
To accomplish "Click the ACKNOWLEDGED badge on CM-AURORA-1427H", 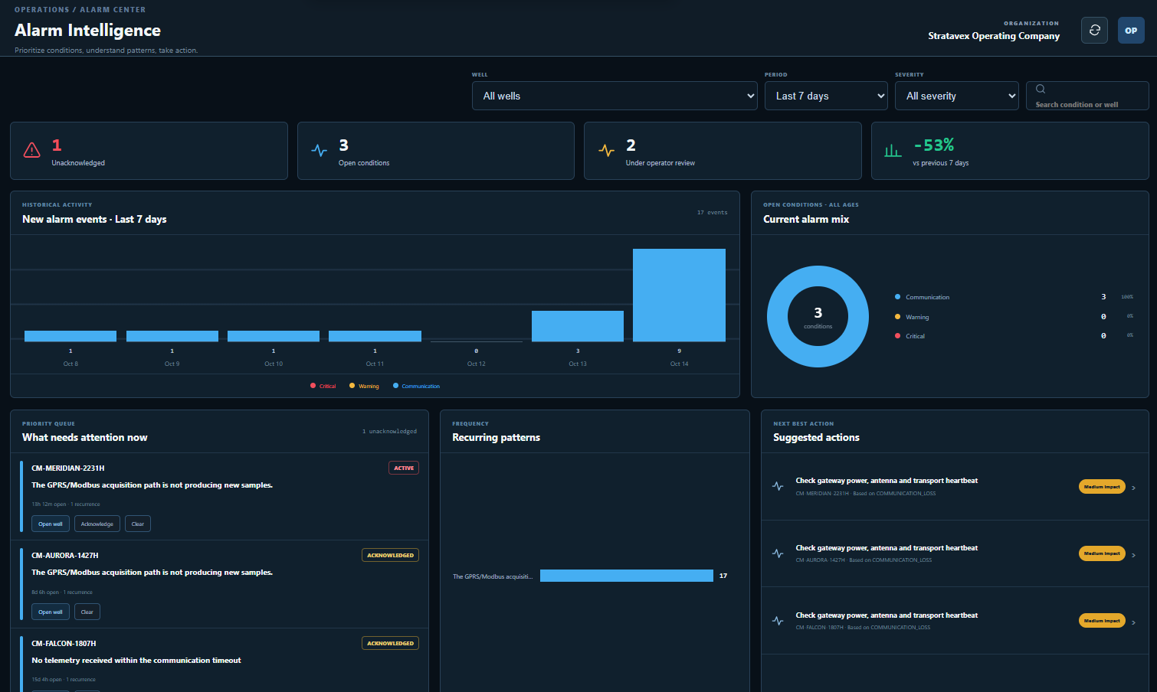I will tap(390, 555).
